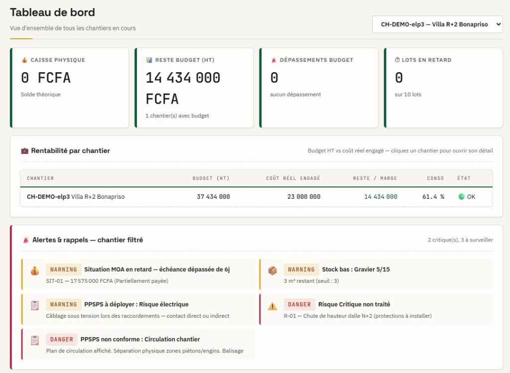Click the 'Plan de circulation affiché' detail text
510x373 pixels.
[145, 351]
